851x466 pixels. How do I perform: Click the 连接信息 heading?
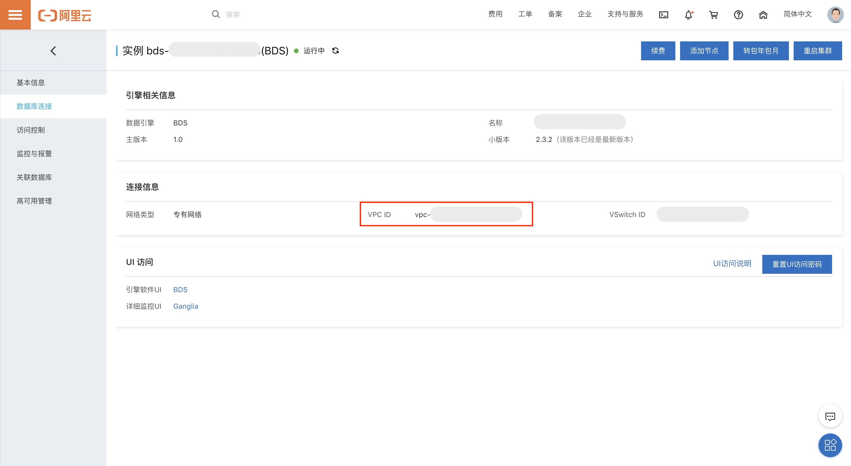[143, 187]
